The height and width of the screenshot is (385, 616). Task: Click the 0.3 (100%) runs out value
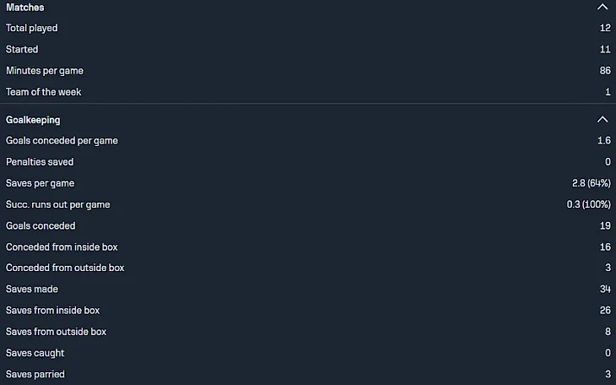tap(588, 204)
